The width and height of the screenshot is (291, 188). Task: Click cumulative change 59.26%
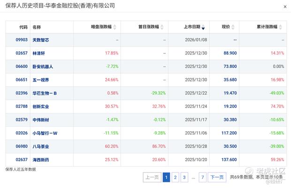(277, 159)
